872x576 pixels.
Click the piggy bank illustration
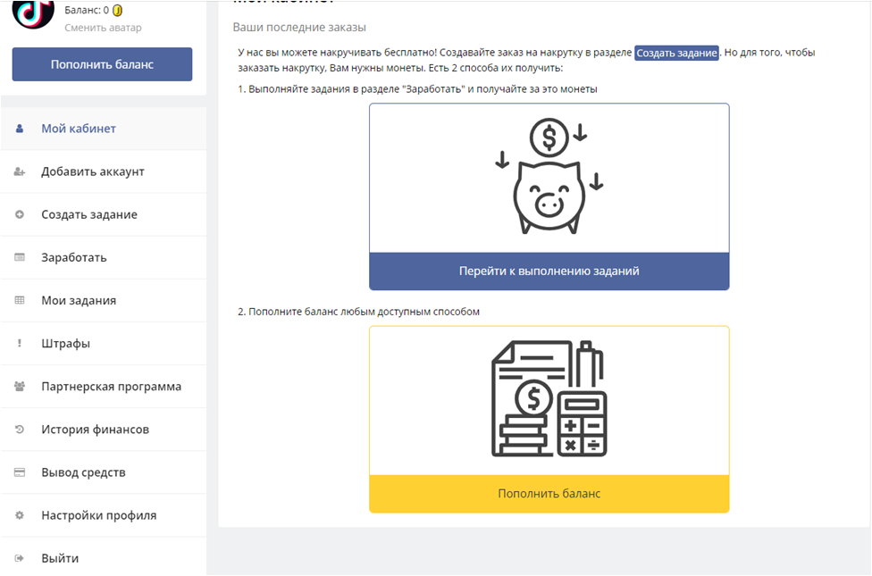549,178
